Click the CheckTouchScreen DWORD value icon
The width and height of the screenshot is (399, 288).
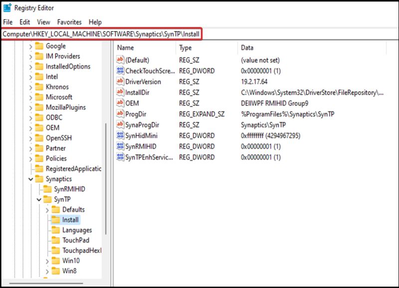coord(120,71)
